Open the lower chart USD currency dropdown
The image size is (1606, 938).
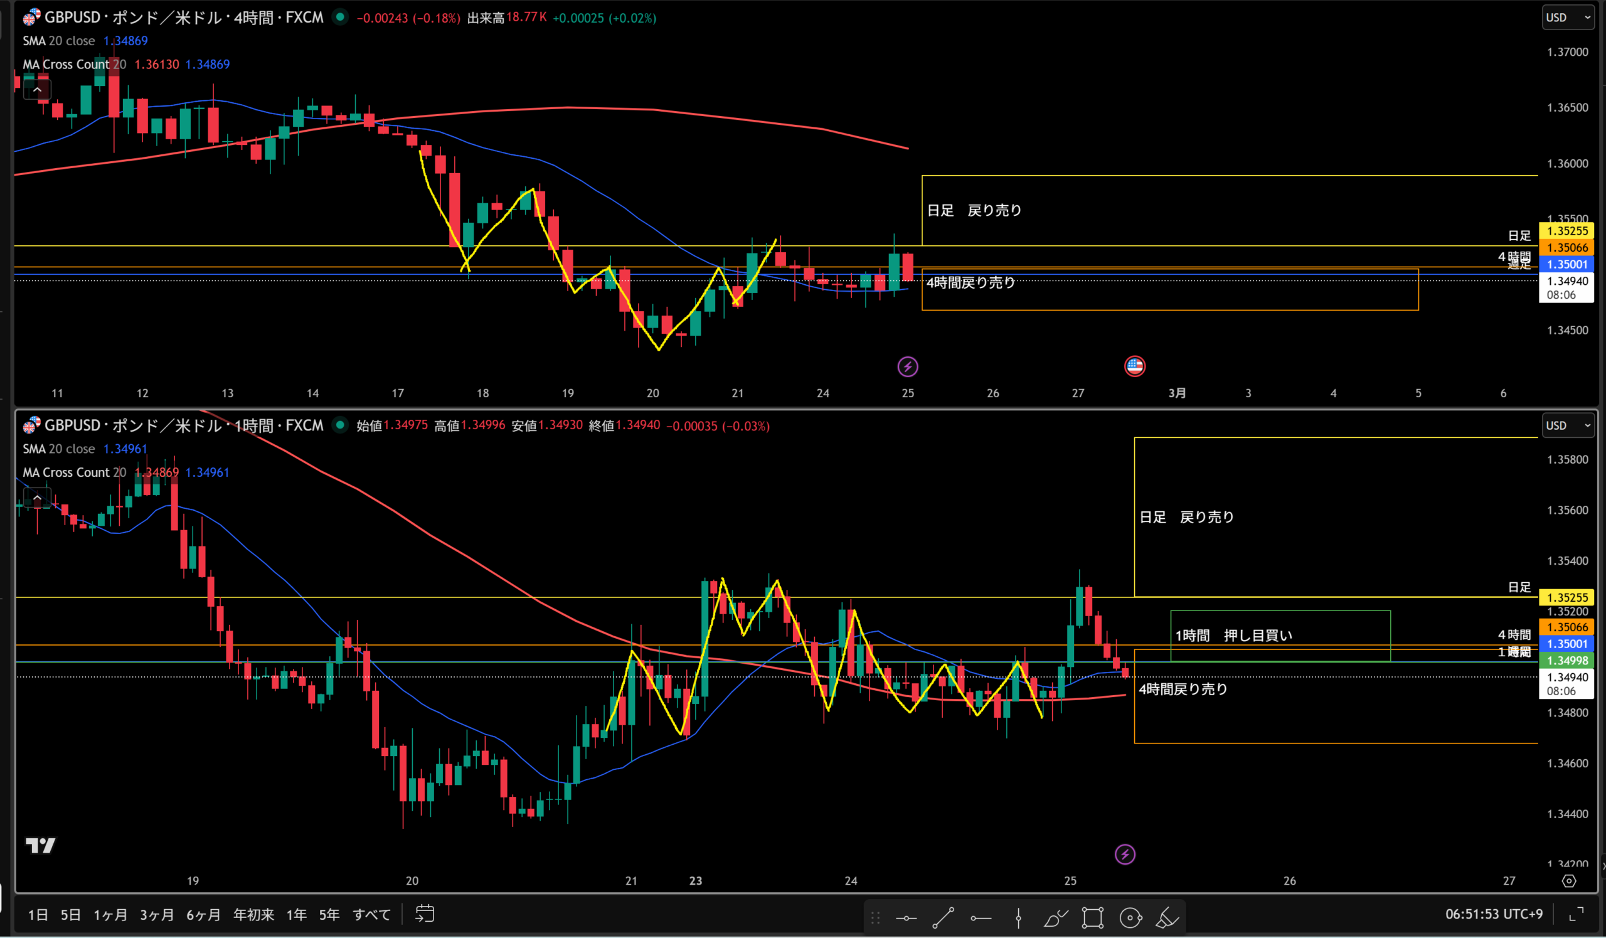pyautogui.click(x=1568, y=425)
